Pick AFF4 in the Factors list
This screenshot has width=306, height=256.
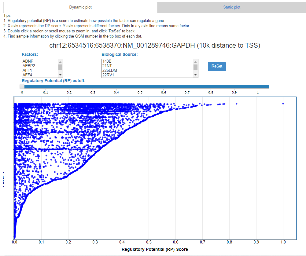tap(40, 75)
